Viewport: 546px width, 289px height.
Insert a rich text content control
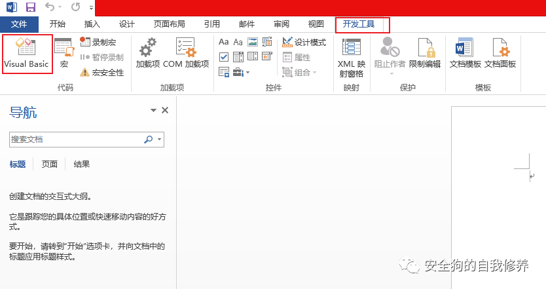coord(223,42)
